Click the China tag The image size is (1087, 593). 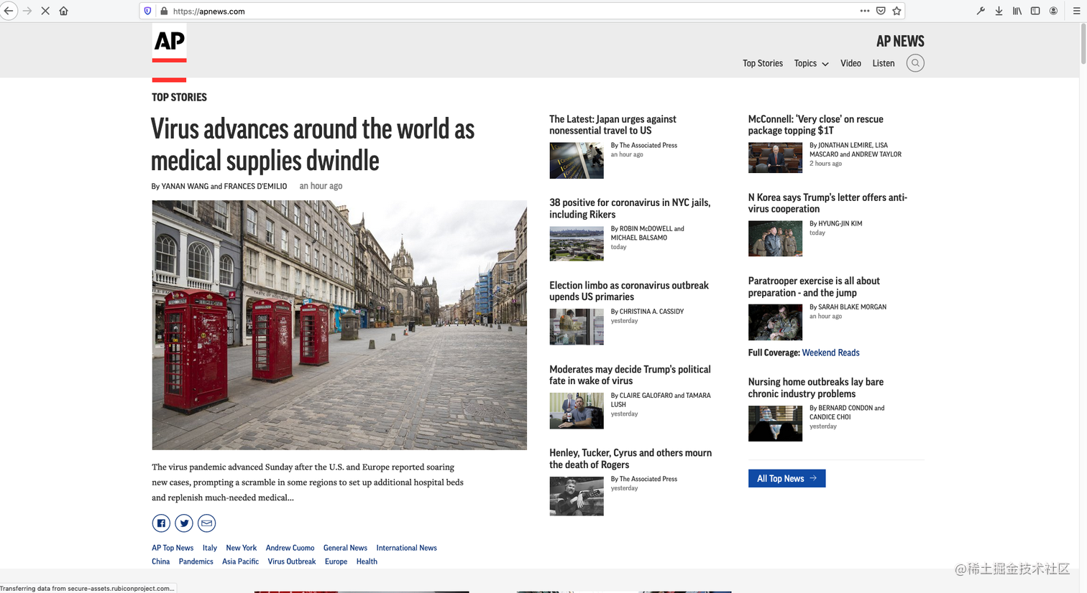click(161, 561)
